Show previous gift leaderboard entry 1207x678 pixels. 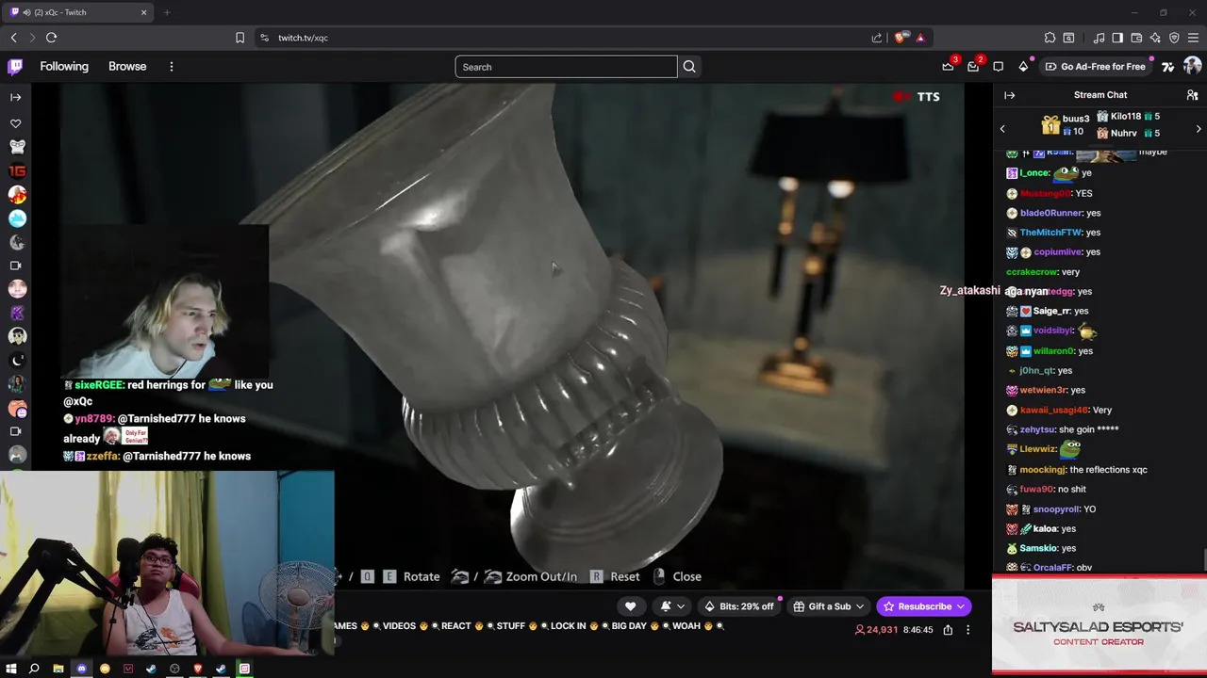1002,129
